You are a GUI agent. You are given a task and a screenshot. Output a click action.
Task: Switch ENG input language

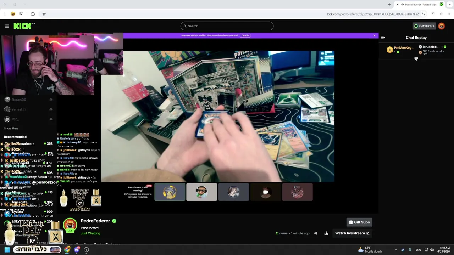coord(419,250)
